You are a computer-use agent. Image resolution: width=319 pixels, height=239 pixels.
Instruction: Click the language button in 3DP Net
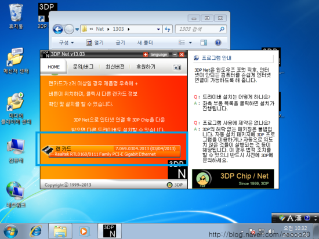pyautogui.click(x=159, y=55)
